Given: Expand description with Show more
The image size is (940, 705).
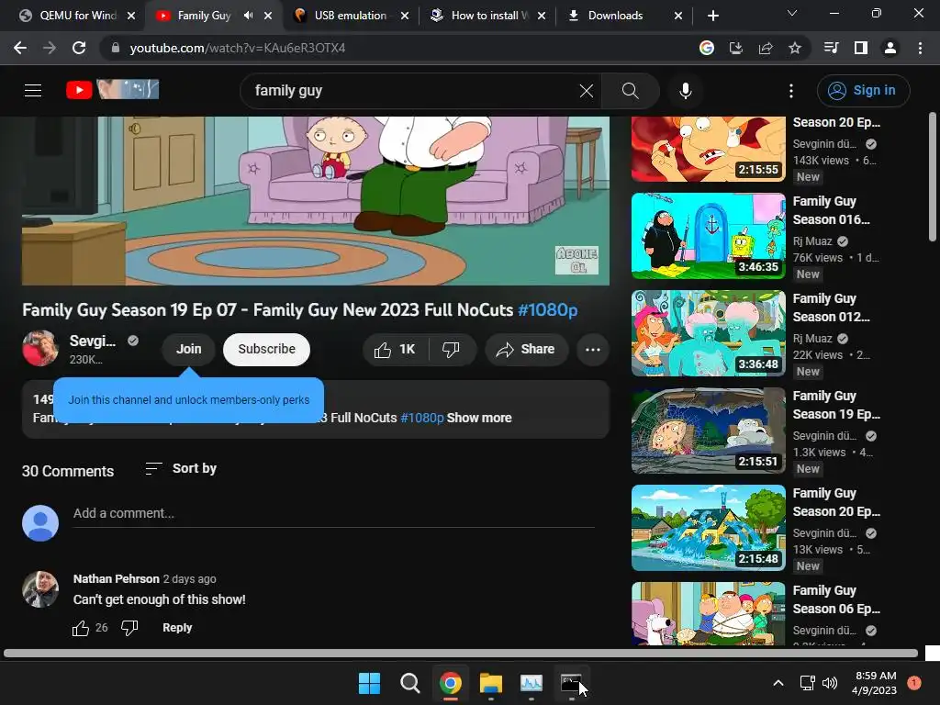Looking at the screenshot, I should 479,418.
